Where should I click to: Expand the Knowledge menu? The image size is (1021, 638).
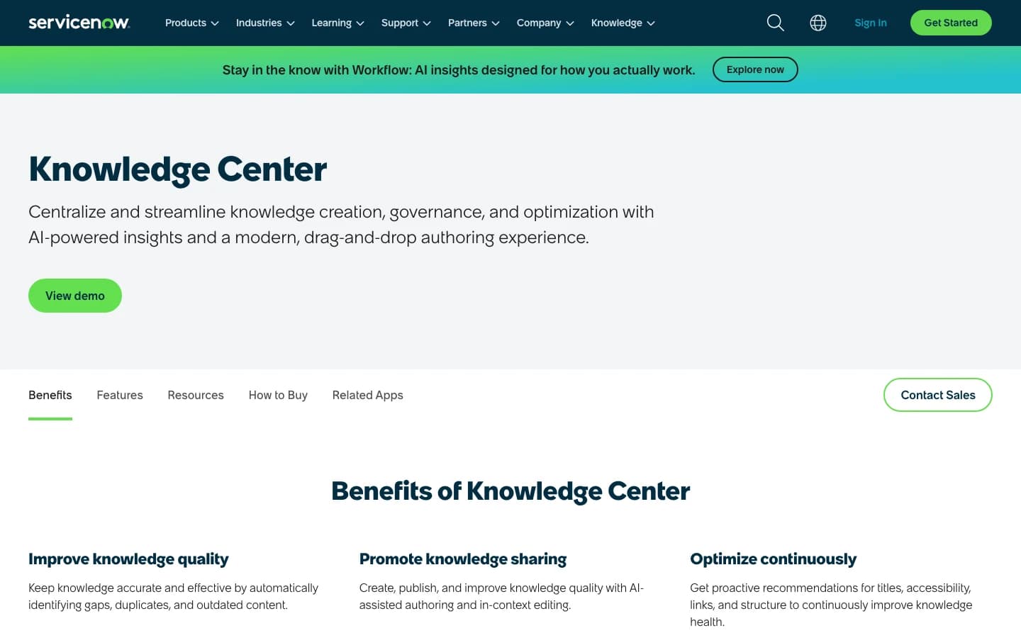click(x=623, y=23)
